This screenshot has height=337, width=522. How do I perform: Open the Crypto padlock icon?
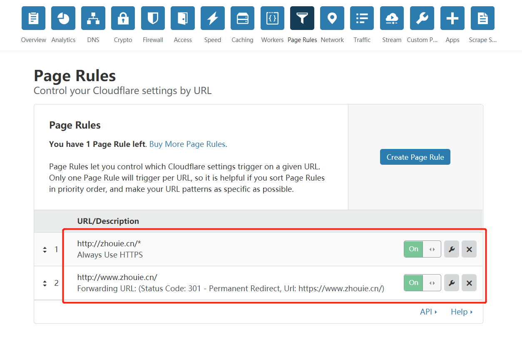coord(123,18)
